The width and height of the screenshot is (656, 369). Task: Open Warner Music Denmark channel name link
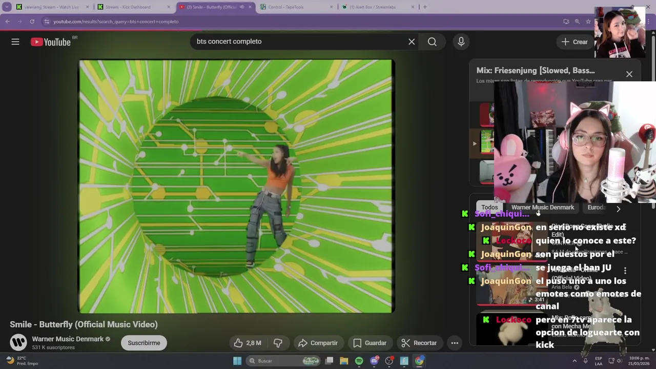click(68, 339)
